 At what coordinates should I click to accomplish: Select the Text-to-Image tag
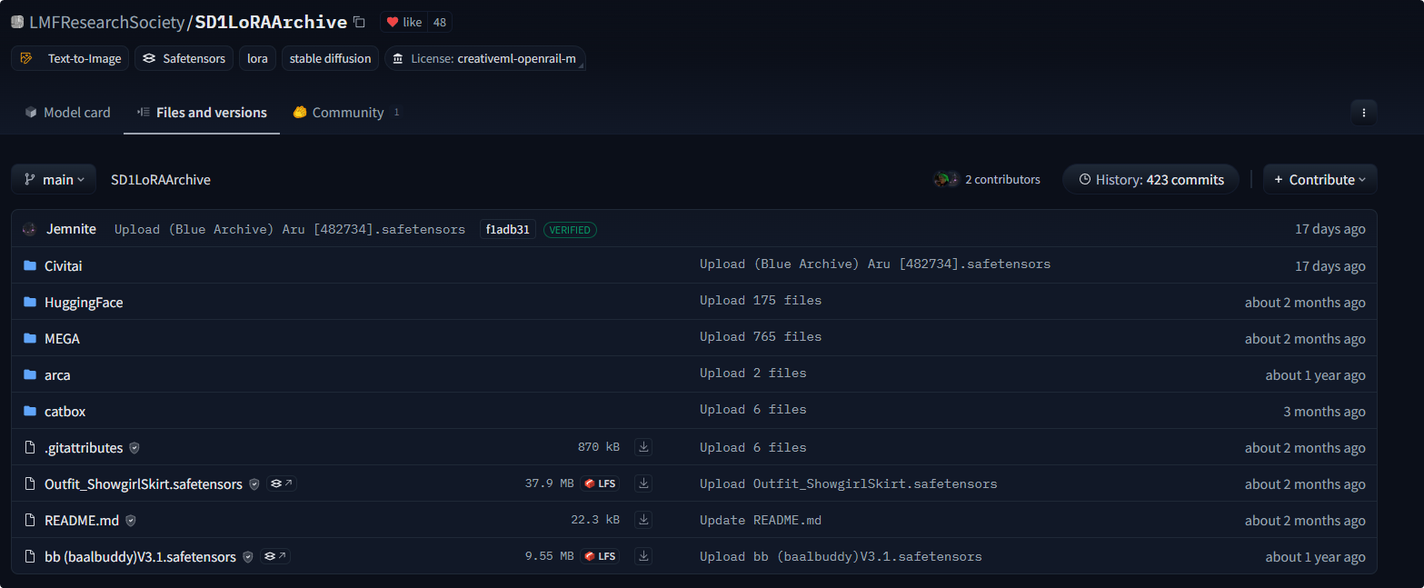coord(70,58)
